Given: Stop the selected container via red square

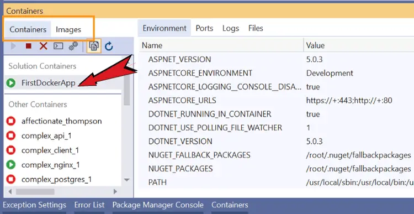Looking at the screenshot, I should (29, 46).
